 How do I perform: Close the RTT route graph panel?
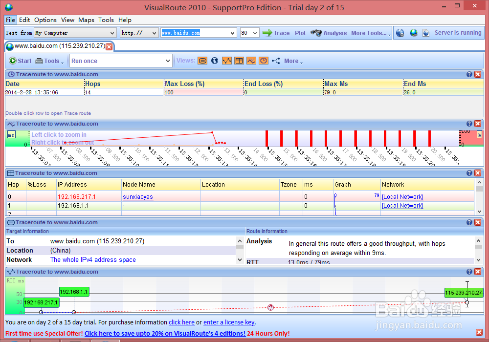coord(477,272)
